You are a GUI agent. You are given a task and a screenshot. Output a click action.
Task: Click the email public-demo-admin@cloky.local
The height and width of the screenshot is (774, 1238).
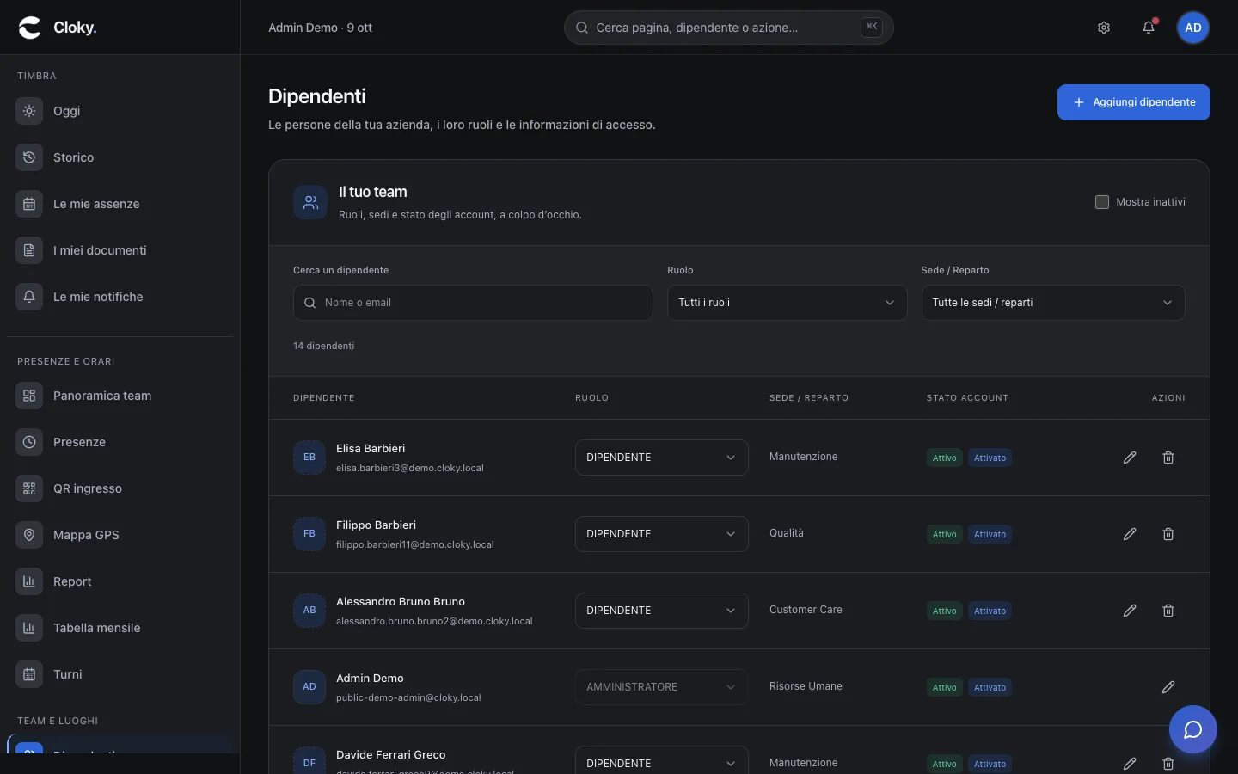click(408, 697)
